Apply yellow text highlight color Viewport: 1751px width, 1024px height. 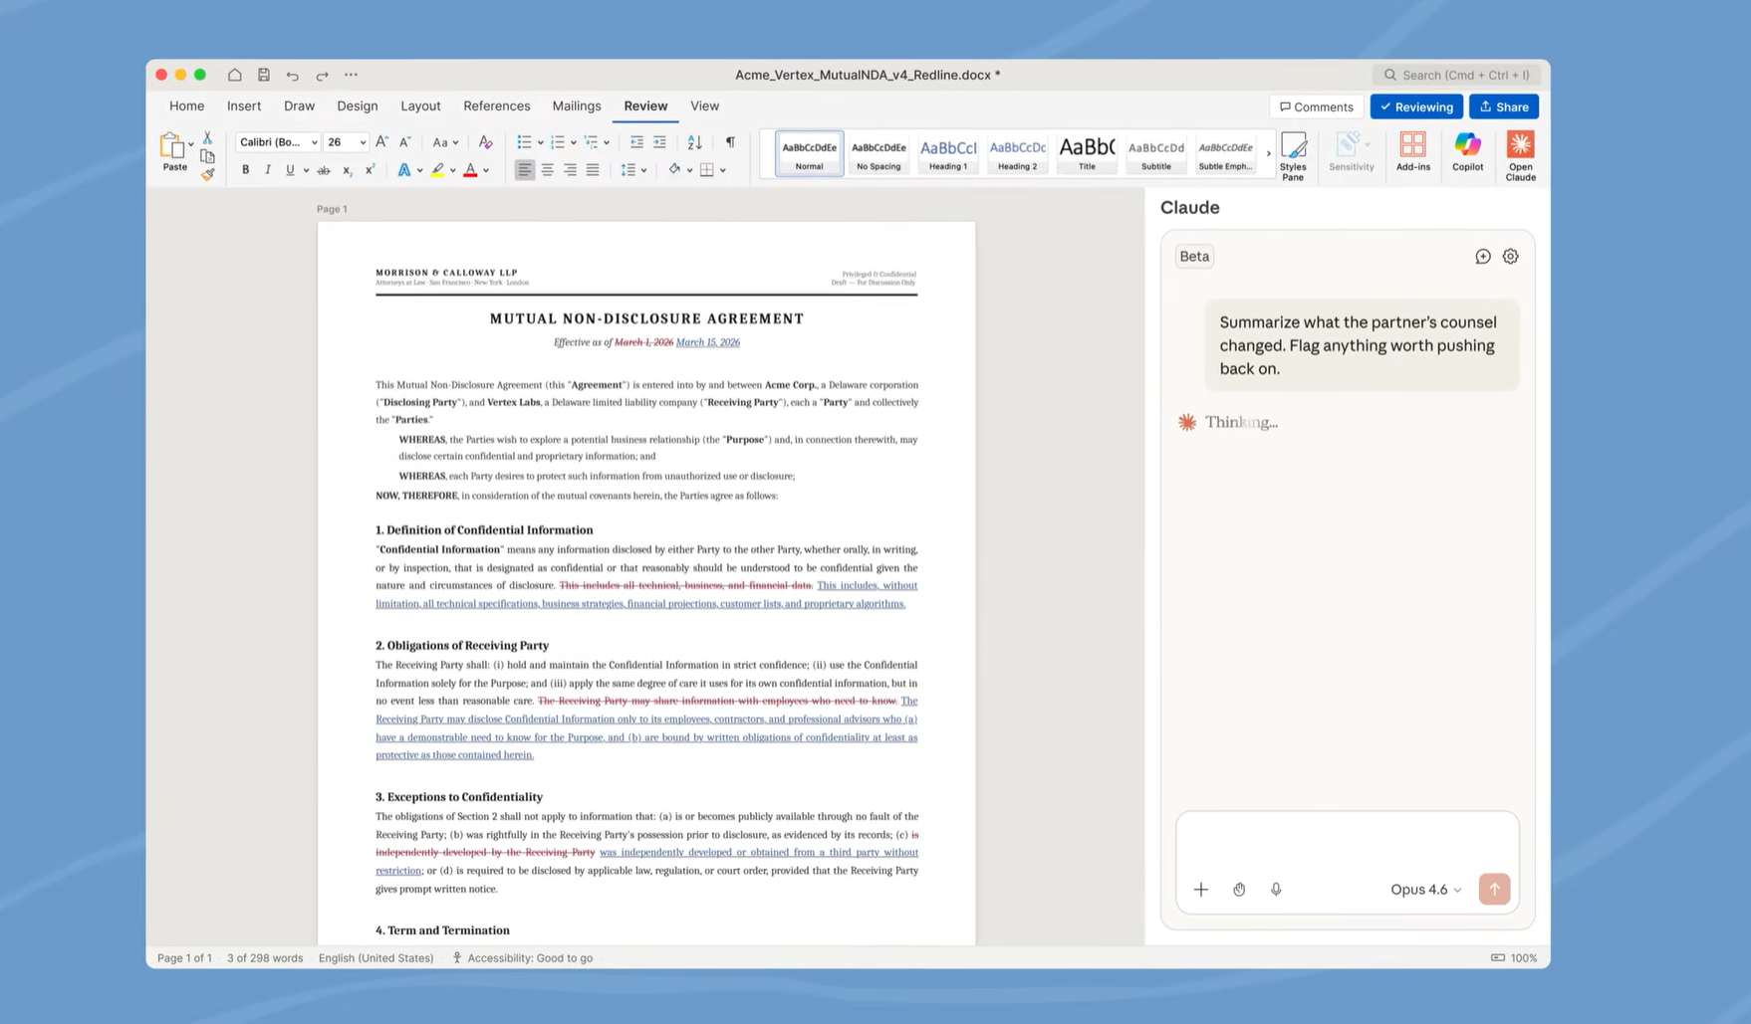tap(438, 170)
